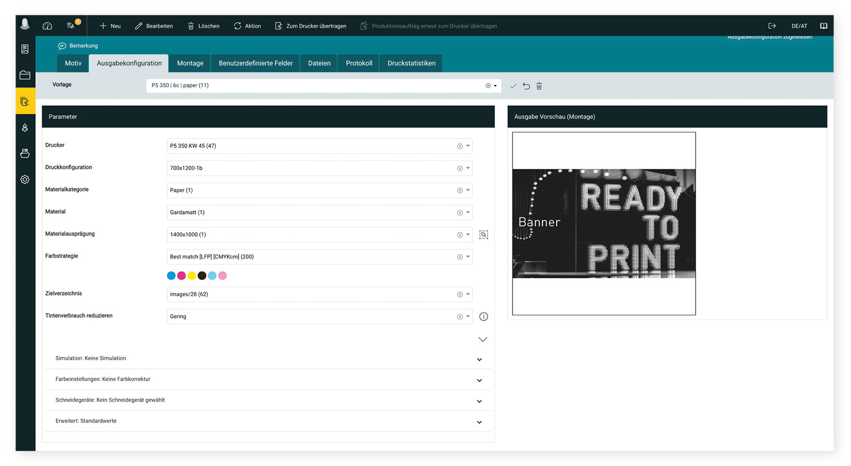The height and width of the screenshot is (466, 851).
Task: Open the settings gear in left sidebar
Action: point(25,180)
